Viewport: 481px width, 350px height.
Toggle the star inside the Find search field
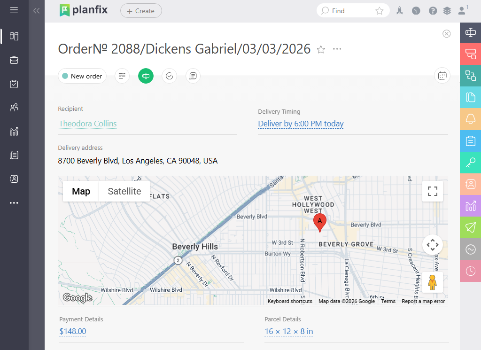point(380,10)
